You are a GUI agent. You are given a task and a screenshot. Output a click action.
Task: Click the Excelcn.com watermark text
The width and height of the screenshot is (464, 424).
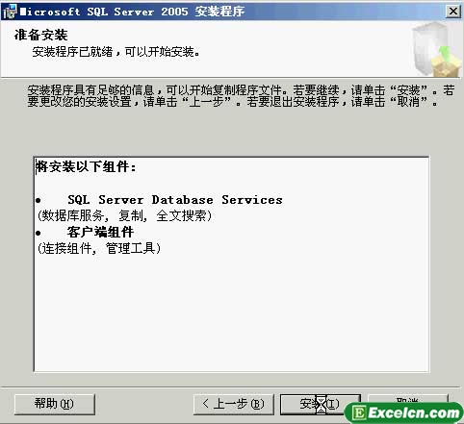[x=414, y=412]
